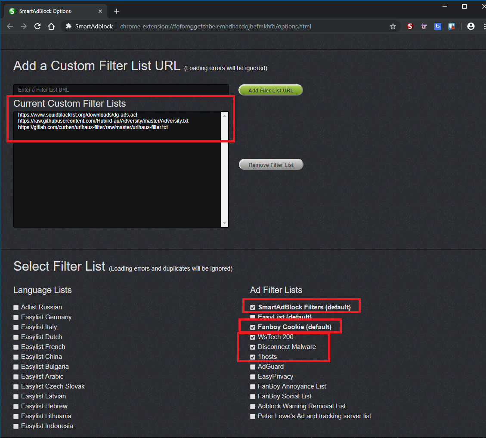
Task: Enable the Adblock Warning Removal List checkbox
Action: (253, 407)
